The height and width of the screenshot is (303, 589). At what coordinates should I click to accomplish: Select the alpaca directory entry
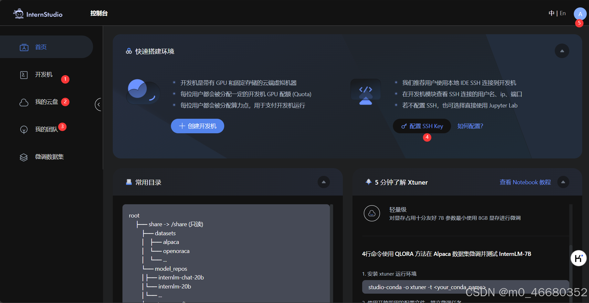tap(171, 242)
